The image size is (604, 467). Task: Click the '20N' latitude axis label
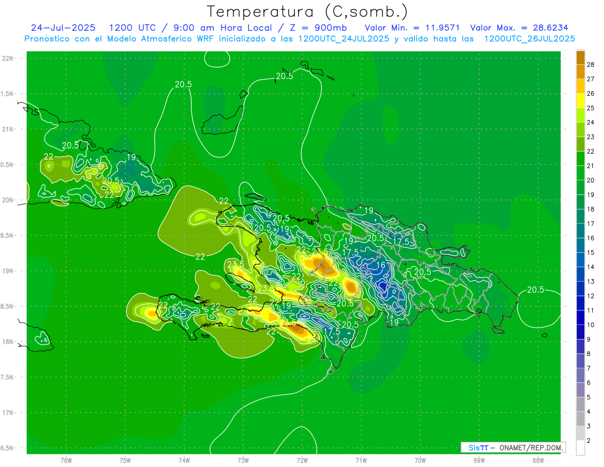7,200
